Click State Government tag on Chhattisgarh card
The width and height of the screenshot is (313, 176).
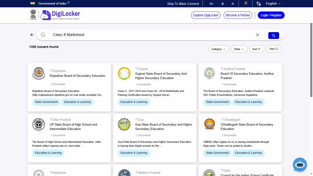pos(217,153)
